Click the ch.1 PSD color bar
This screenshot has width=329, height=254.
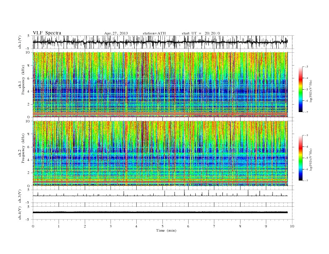coord(300,90)
